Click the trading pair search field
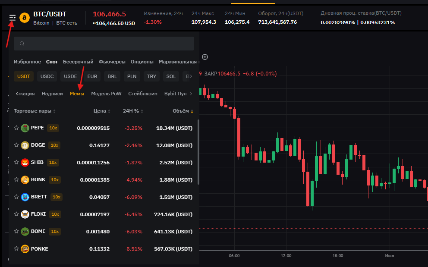Image resolution: width=428 pixels, height=267 pixels. [x=104, y=44]
